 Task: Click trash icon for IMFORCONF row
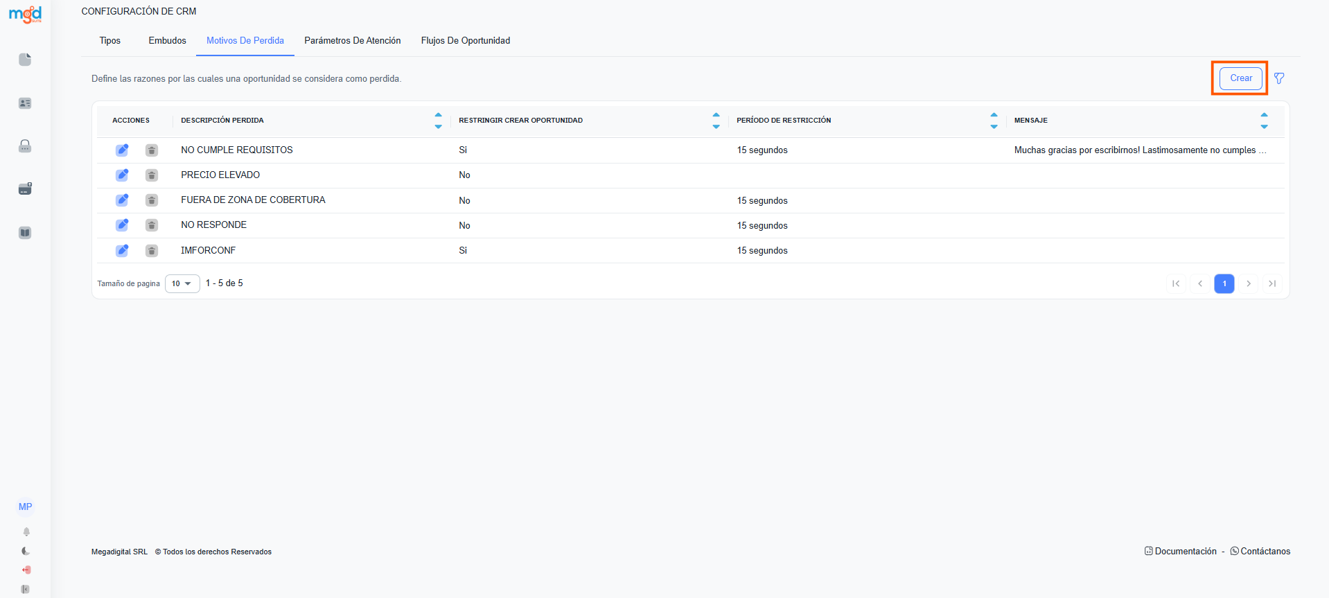click(x=152, y=251)
